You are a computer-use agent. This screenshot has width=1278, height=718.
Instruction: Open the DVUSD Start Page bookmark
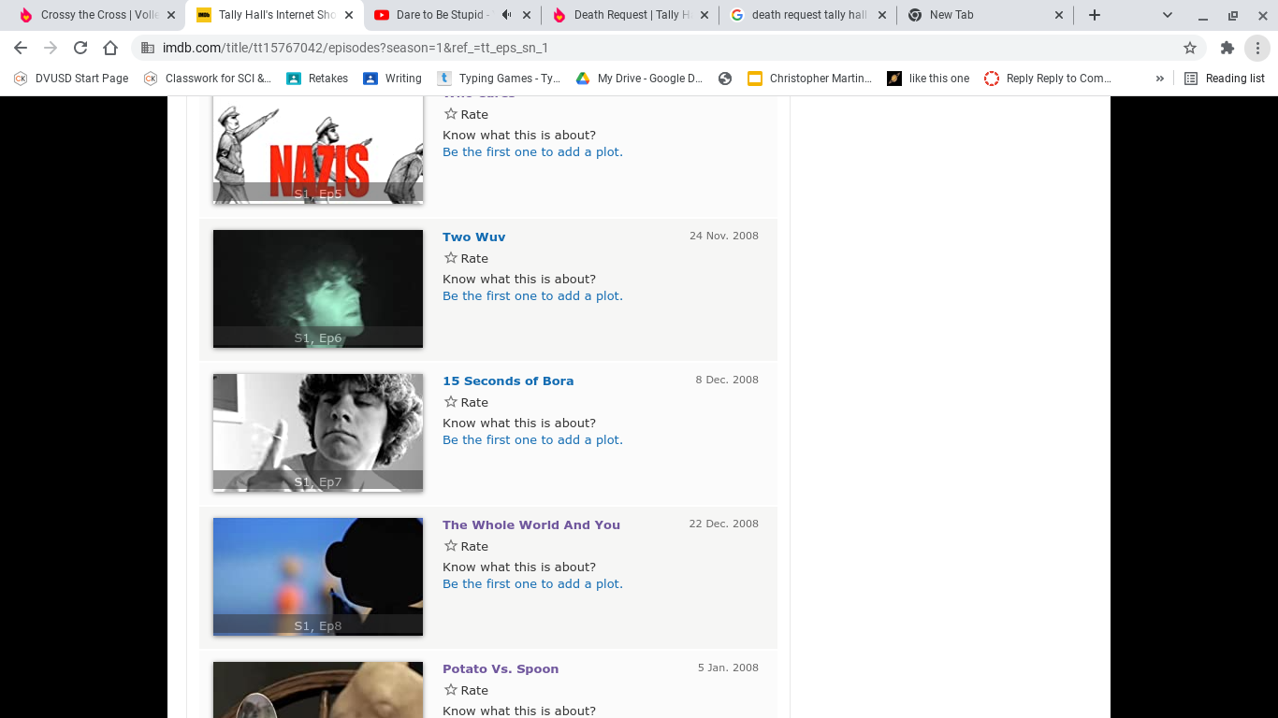click(x=71, y=79)
